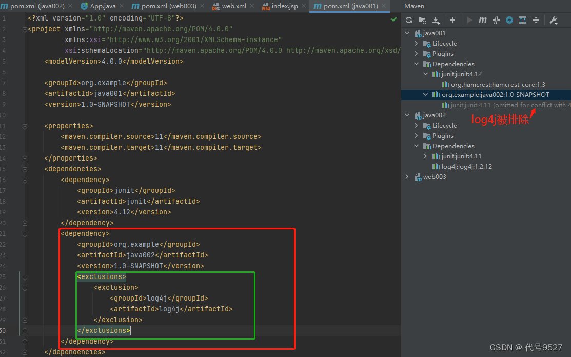This screenshot has width=571, height=357.
Task: Expand Lifecycle under java001
Action: coord(417,44)
